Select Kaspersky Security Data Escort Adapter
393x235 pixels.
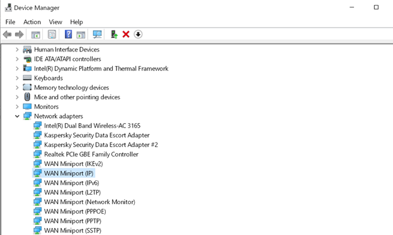click(97, 135)
